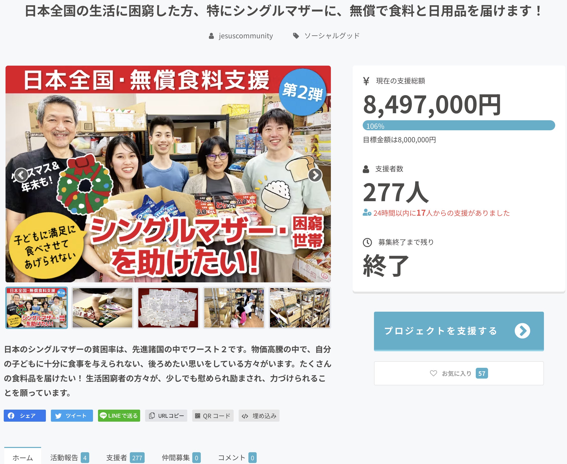567x464 pixels.
Task: Click the プロジェクトを支援する button
Action: (459, 331)
